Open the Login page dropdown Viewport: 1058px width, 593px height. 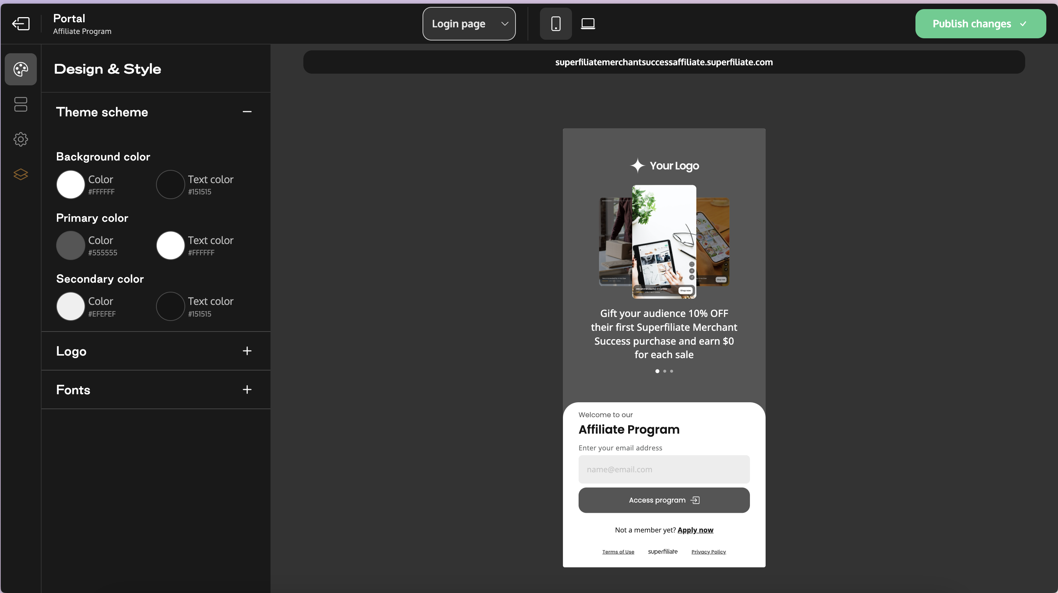pyautogui.click(x=469, y=23)
